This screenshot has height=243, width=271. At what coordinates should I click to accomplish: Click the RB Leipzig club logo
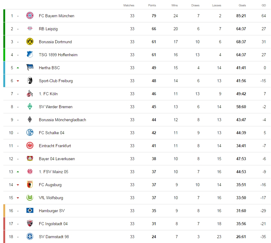(30, 29)
